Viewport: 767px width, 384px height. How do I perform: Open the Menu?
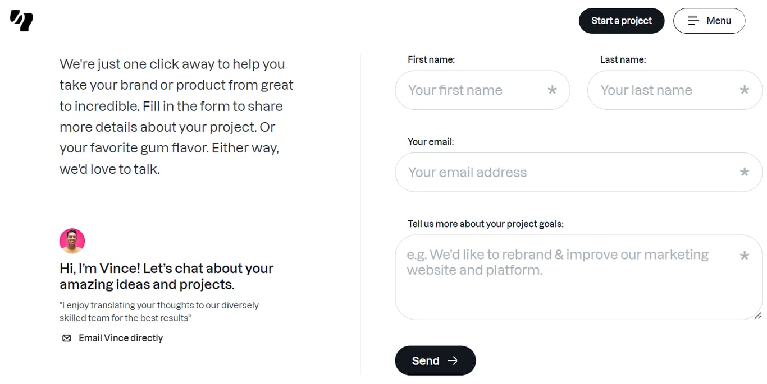709,20
